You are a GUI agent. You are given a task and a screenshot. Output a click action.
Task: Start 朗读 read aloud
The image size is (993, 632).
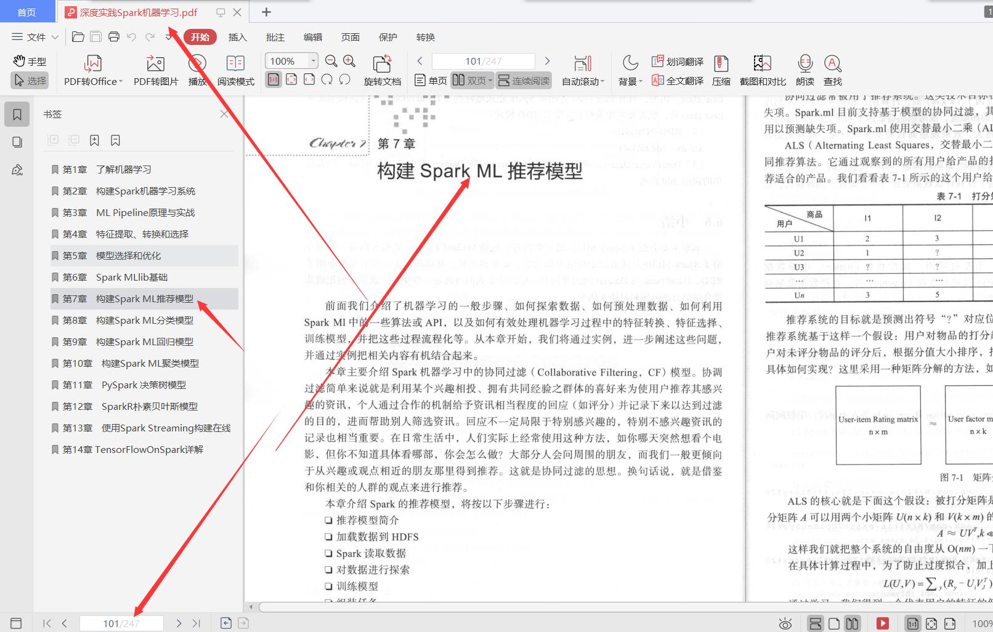(805, 71)
